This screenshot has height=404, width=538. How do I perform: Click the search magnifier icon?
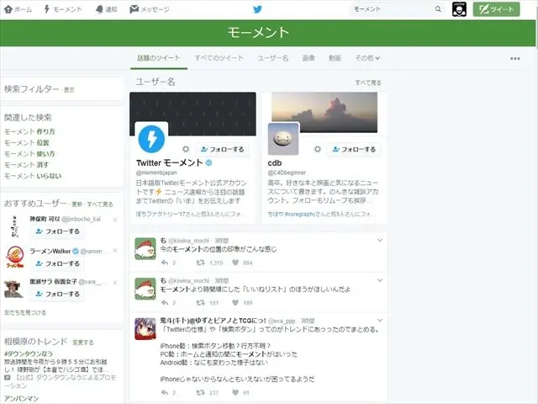pos(438,9)
